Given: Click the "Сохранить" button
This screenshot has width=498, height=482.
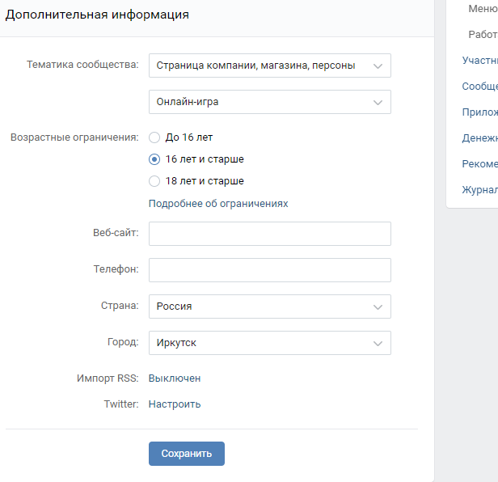Looking at the screenshot, I should click(x=187, y=454).
